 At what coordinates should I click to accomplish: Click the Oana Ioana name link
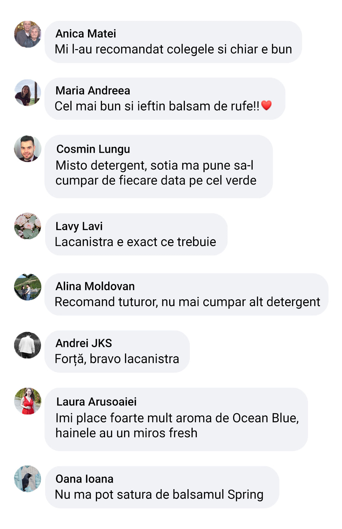[84, 479]
